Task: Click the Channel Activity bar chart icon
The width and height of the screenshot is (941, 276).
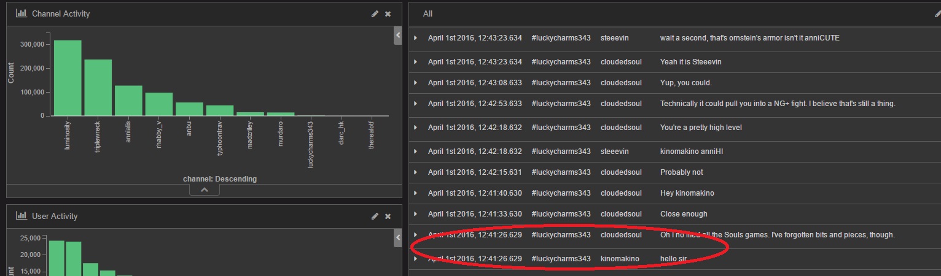Action: [21, 13]
